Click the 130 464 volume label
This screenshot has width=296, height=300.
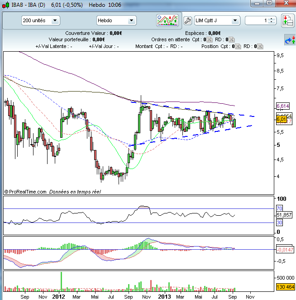[285, 287]
